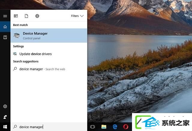This screenshot has height=131, width=192.
Task: Click the Feedback person icon in sidebar
Action: point(5,117)
